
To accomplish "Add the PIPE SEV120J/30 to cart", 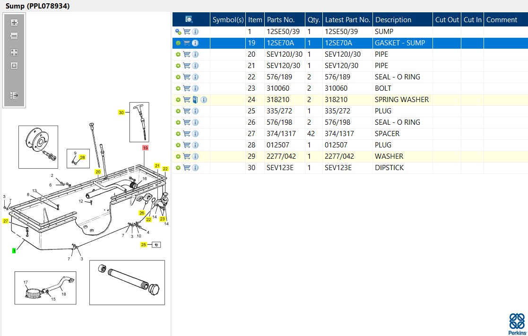I will 187,54.
